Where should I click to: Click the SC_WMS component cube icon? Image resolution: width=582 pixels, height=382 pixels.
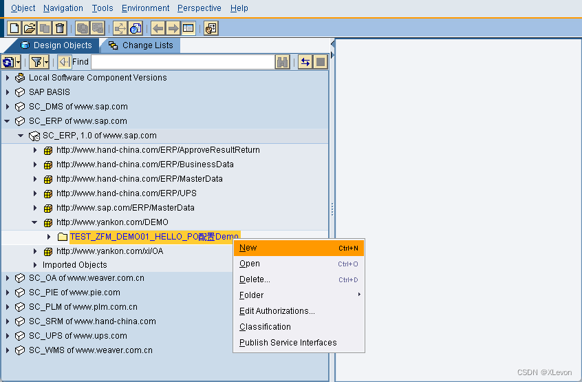click(20, 350)
